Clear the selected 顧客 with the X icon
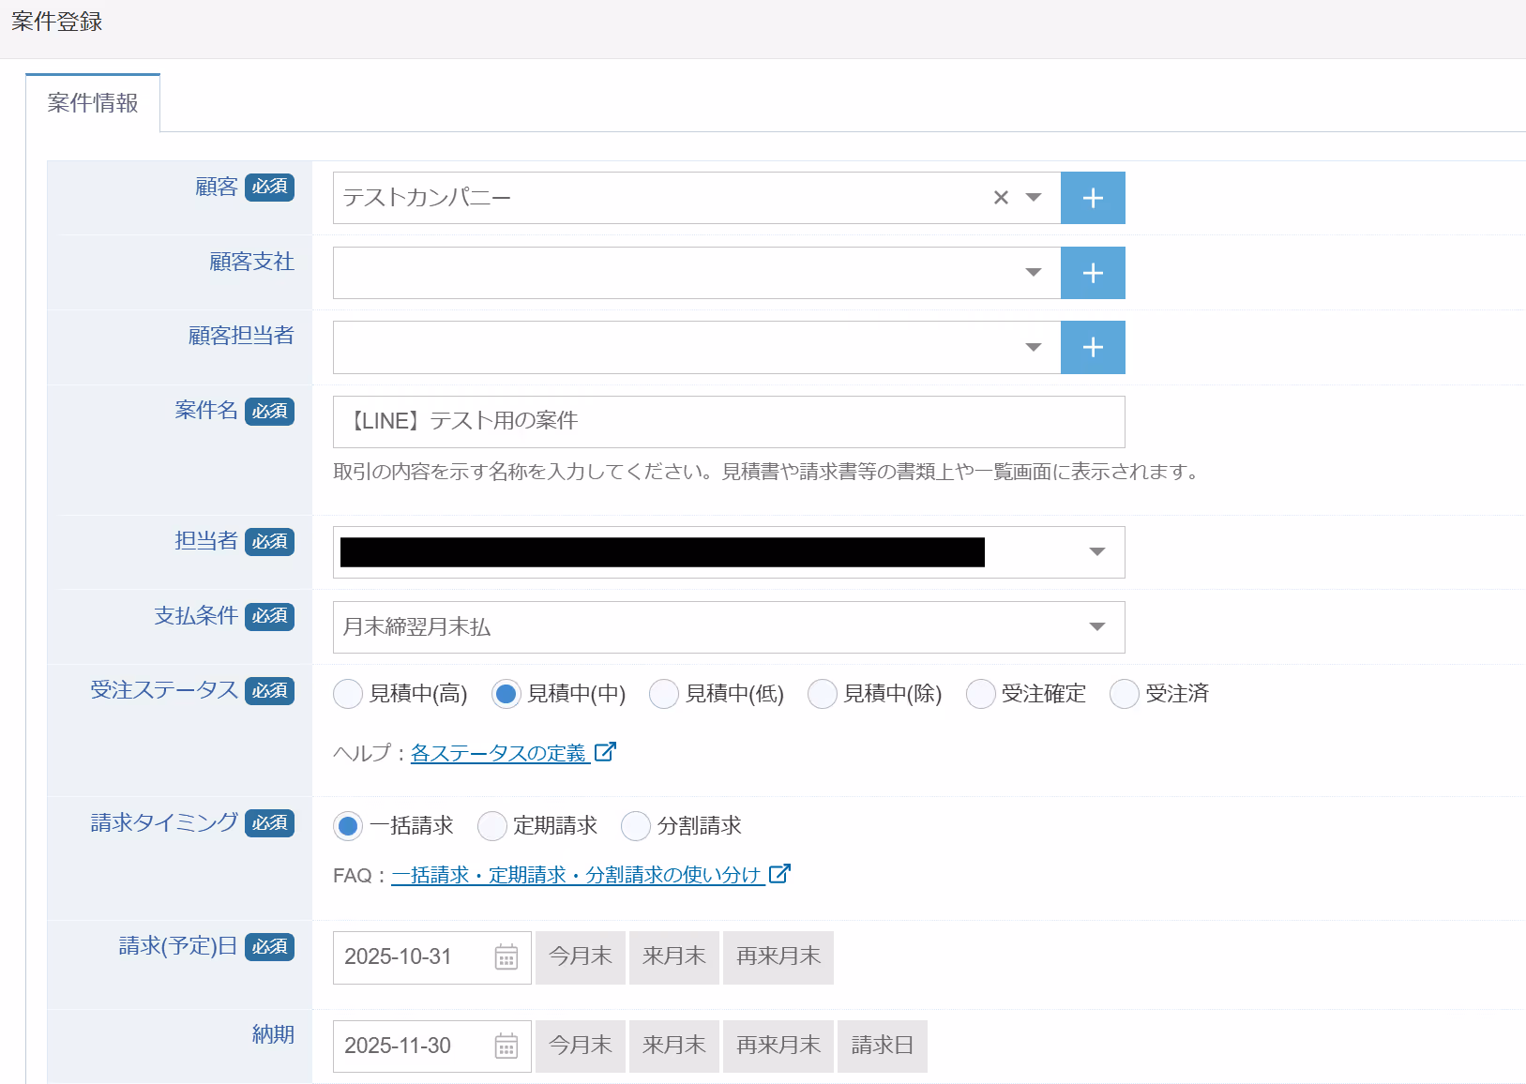This screenshot has width=1526, height=1084. (x=1001, y=198)
